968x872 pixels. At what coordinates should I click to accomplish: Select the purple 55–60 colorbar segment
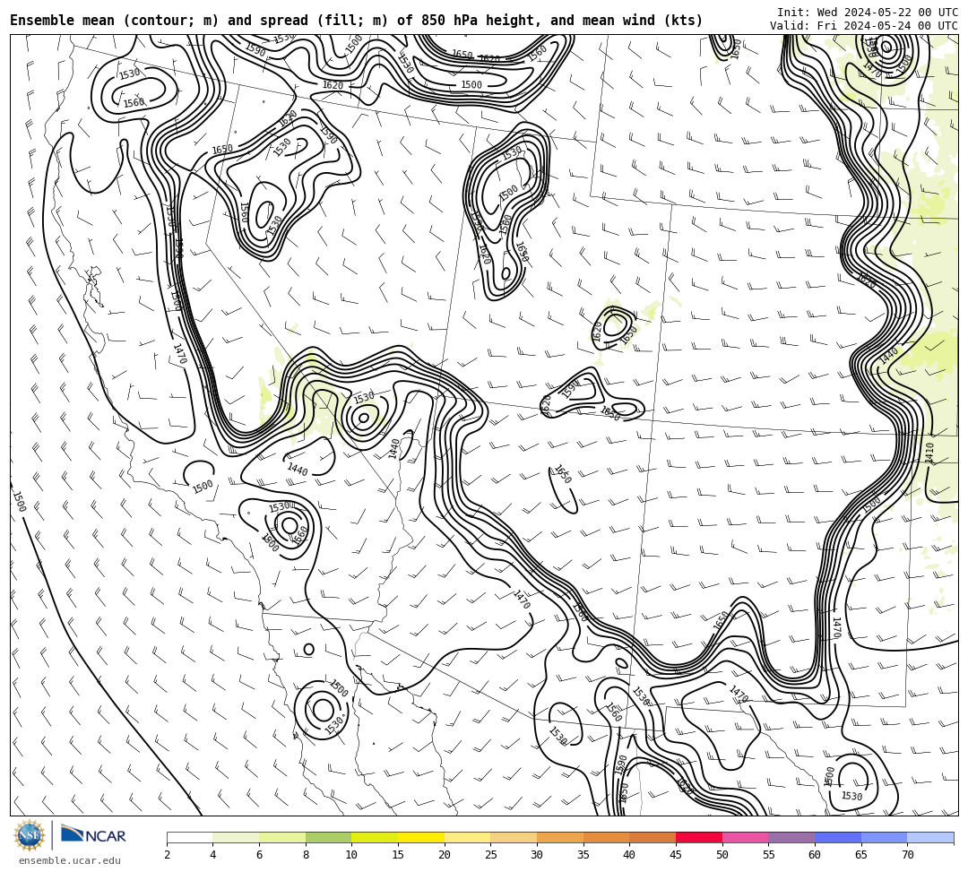(791, 837)
